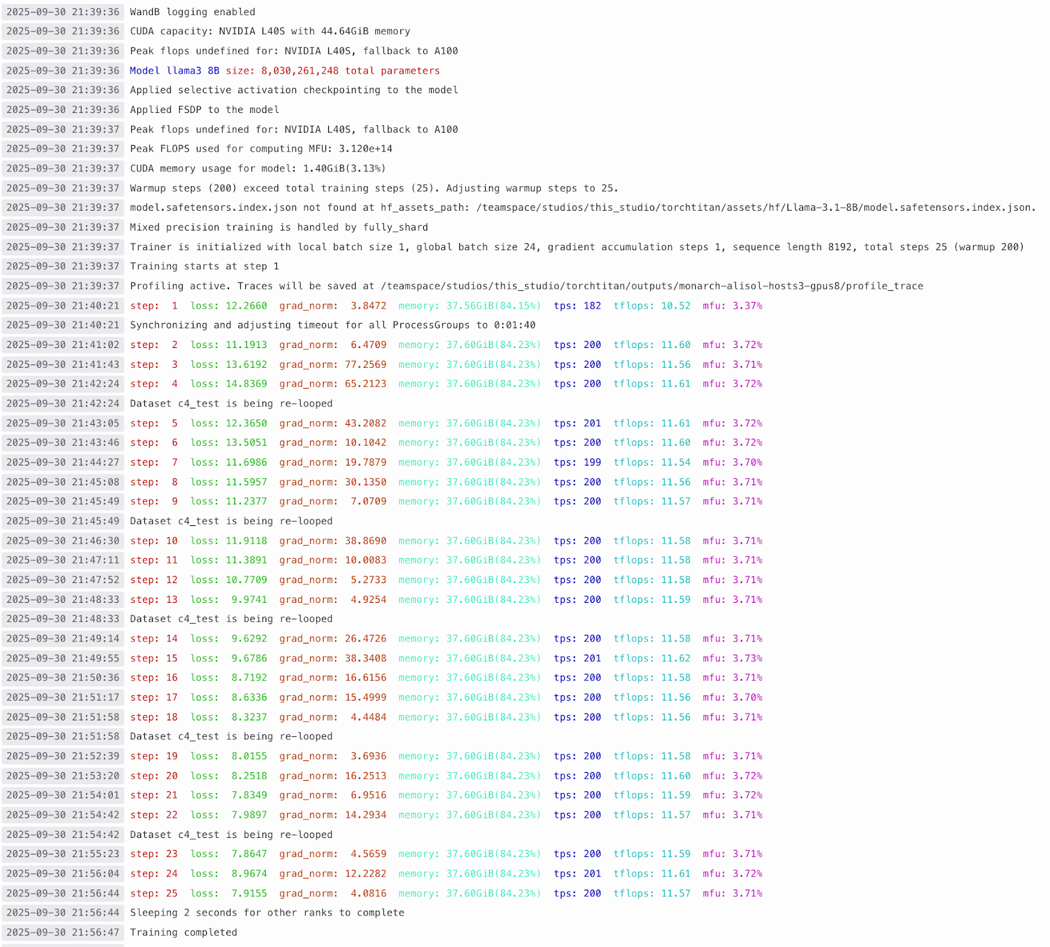Click the model.safetensors.index.json not found message
This screenshot has height=947, width=1050.
582,208
